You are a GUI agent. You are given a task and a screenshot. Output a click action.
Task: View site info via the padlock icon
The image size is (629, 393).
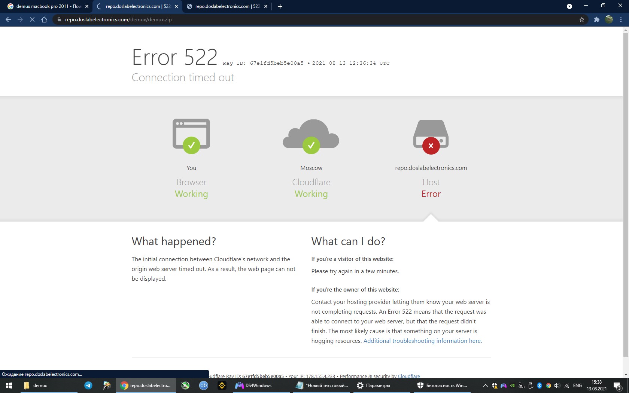(59, 19)
